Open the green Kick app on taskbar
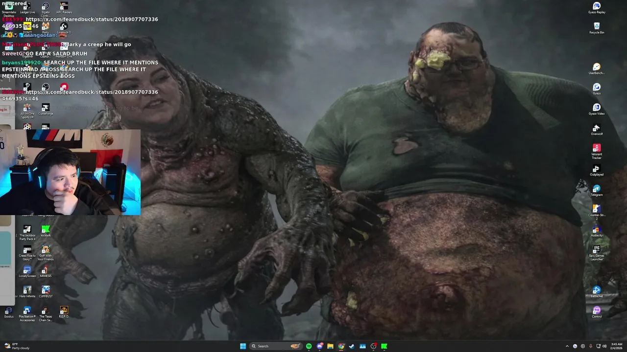627x352 pixels. 384,346
